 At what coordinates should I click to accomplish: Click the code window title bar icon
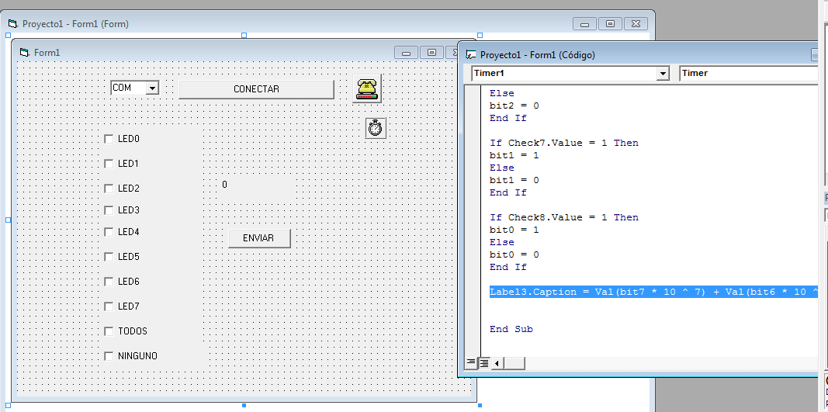[471, 54]
